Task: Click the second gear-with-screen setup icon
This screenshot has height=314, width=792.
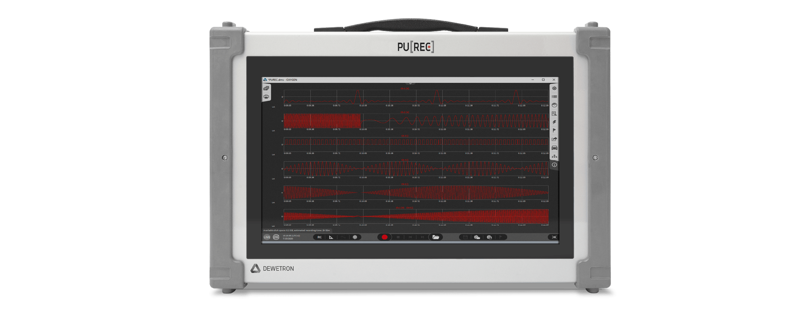Action: [489, 237]
